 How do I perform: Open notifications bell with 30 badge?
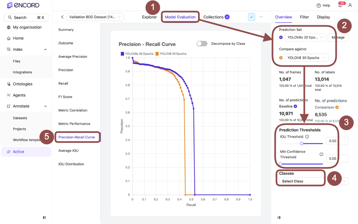[x=340, y=5]
